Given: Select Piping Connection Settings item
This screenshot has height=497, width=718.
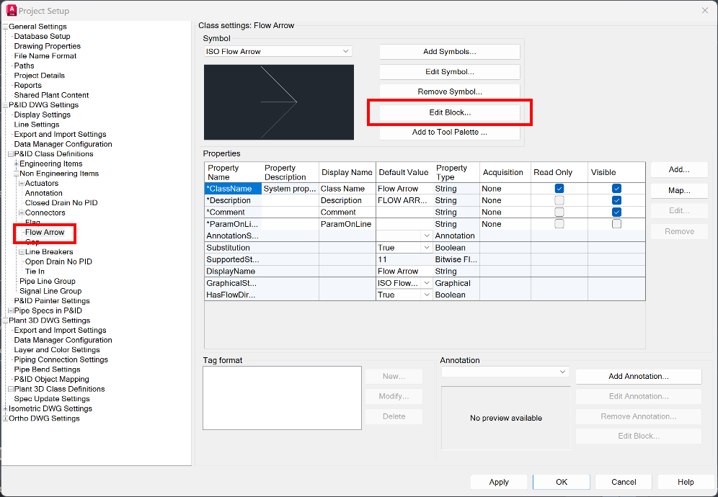Looking at the screenshot, I should pyautogui.click(x=61, y=359).
